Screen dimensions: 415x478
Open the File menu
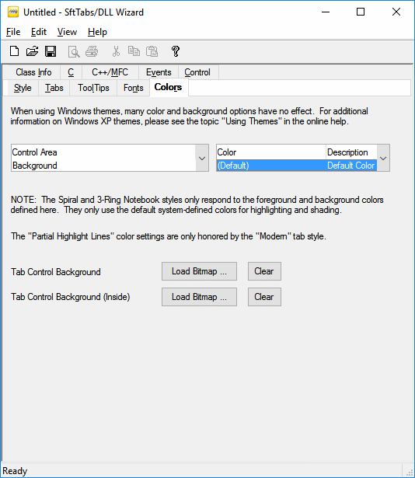[x=13, y=32]
